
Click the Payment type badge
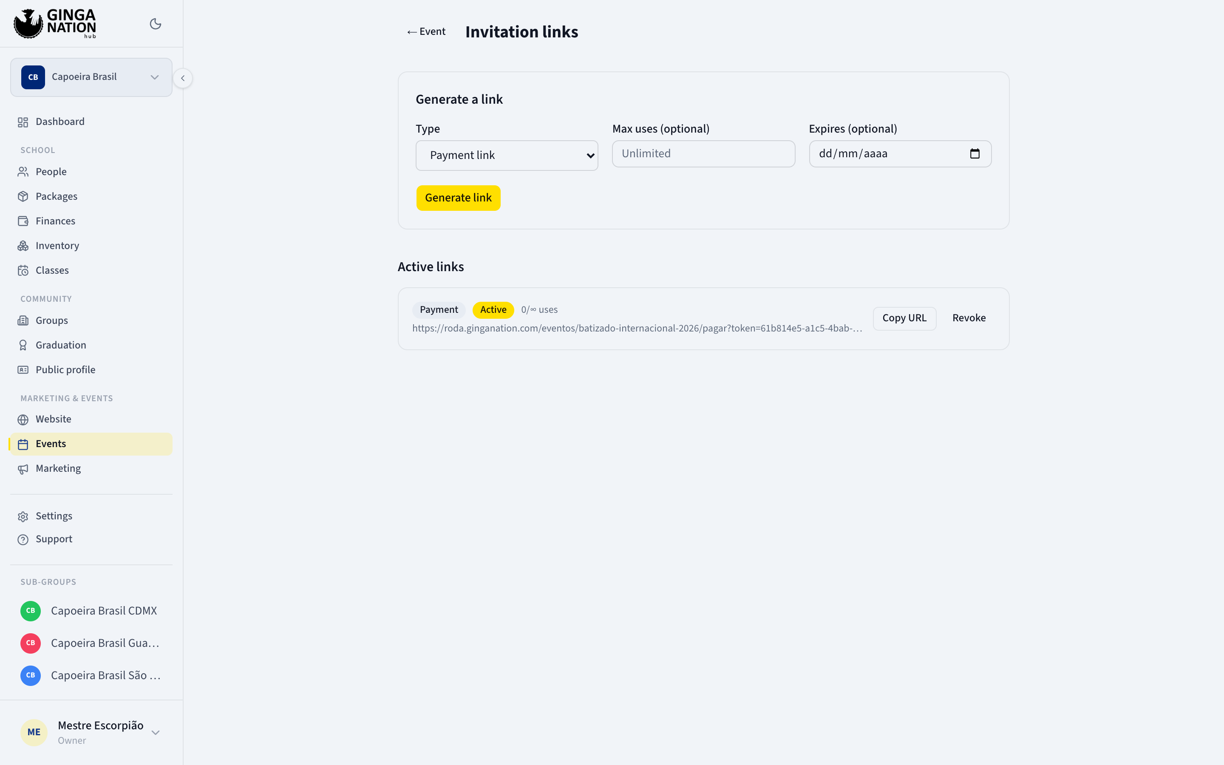coord(439,310)
